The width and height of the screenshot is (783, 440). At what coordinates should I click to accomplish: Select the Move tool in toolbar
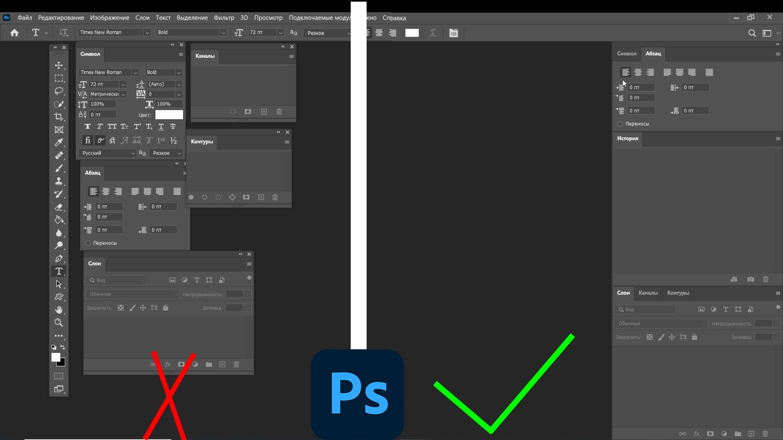pyautogui.click(x=59, y=65)
